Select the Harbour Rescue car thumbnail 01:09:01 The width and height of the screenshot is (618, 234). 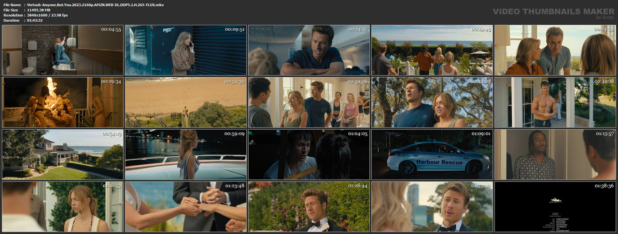(432, 154)
